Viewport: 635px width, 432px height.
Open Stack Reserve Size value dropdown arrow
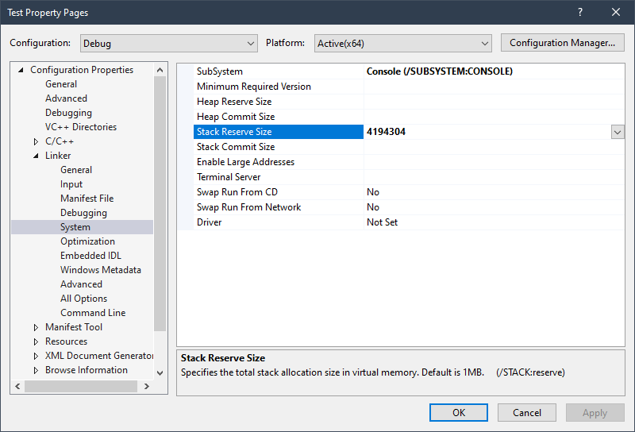coord(618,132)
